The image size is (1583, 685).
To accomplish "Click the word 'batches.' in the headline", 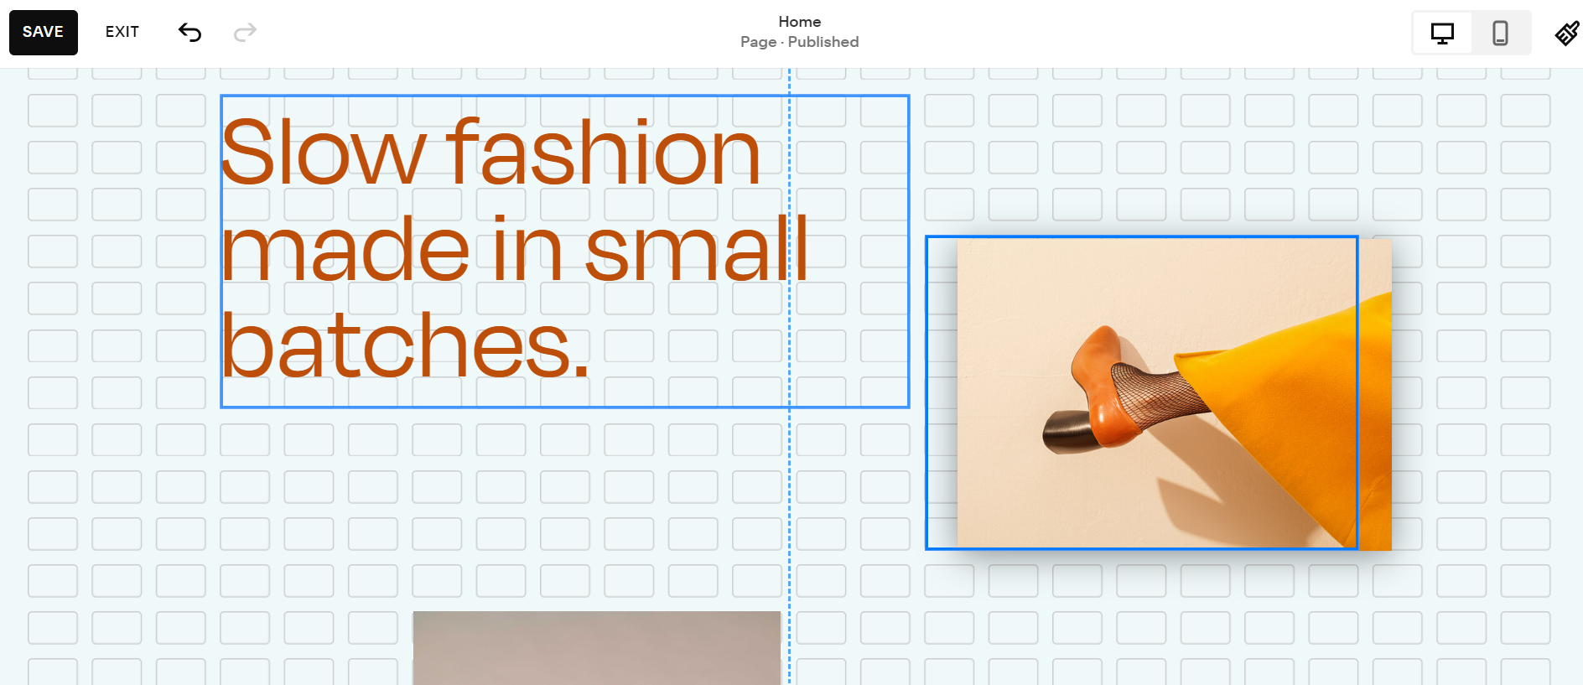I will click(x=405, y=345).
